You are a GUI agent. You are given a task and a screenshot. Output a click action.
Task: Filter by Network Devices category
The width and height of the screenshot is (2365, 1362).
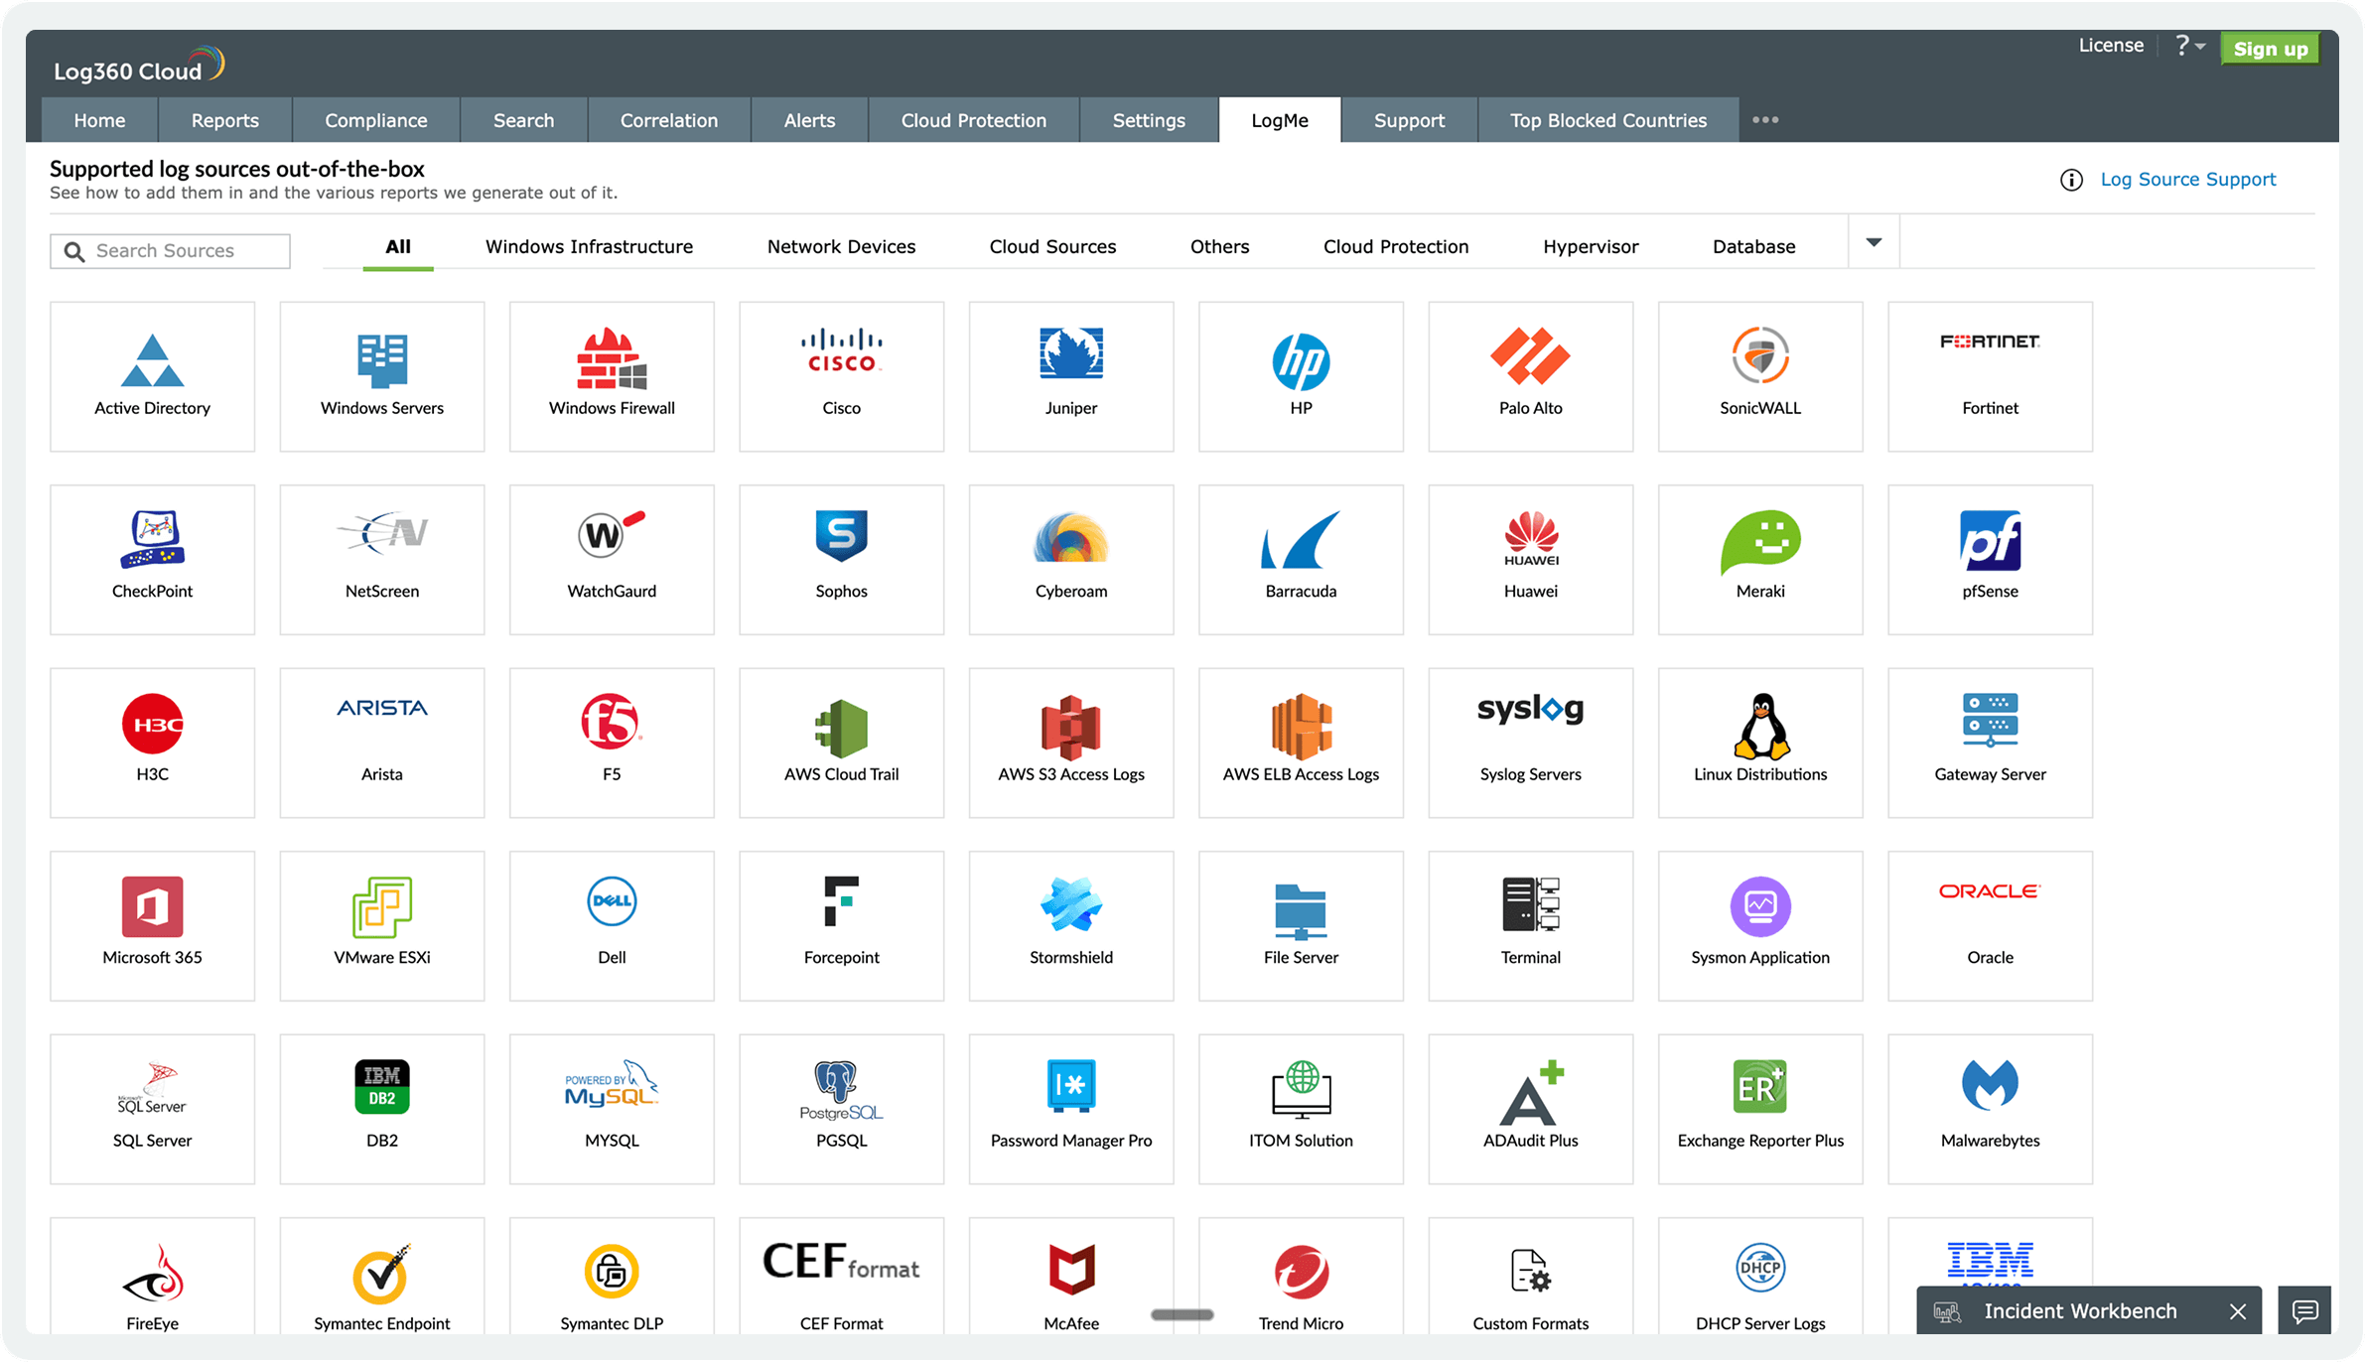[841, 246]
